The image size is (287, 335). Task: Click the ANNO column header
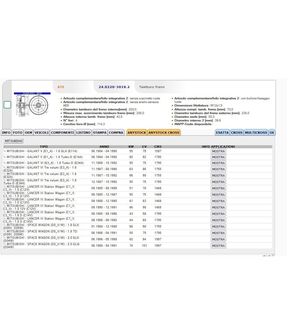coord(104,146)
